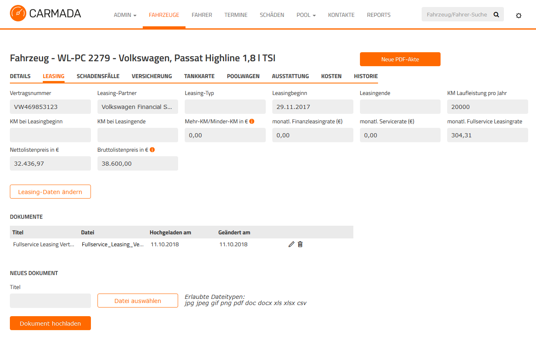Click the Leasing-Partner field
The image size is (536, 340).
[138, 107]
